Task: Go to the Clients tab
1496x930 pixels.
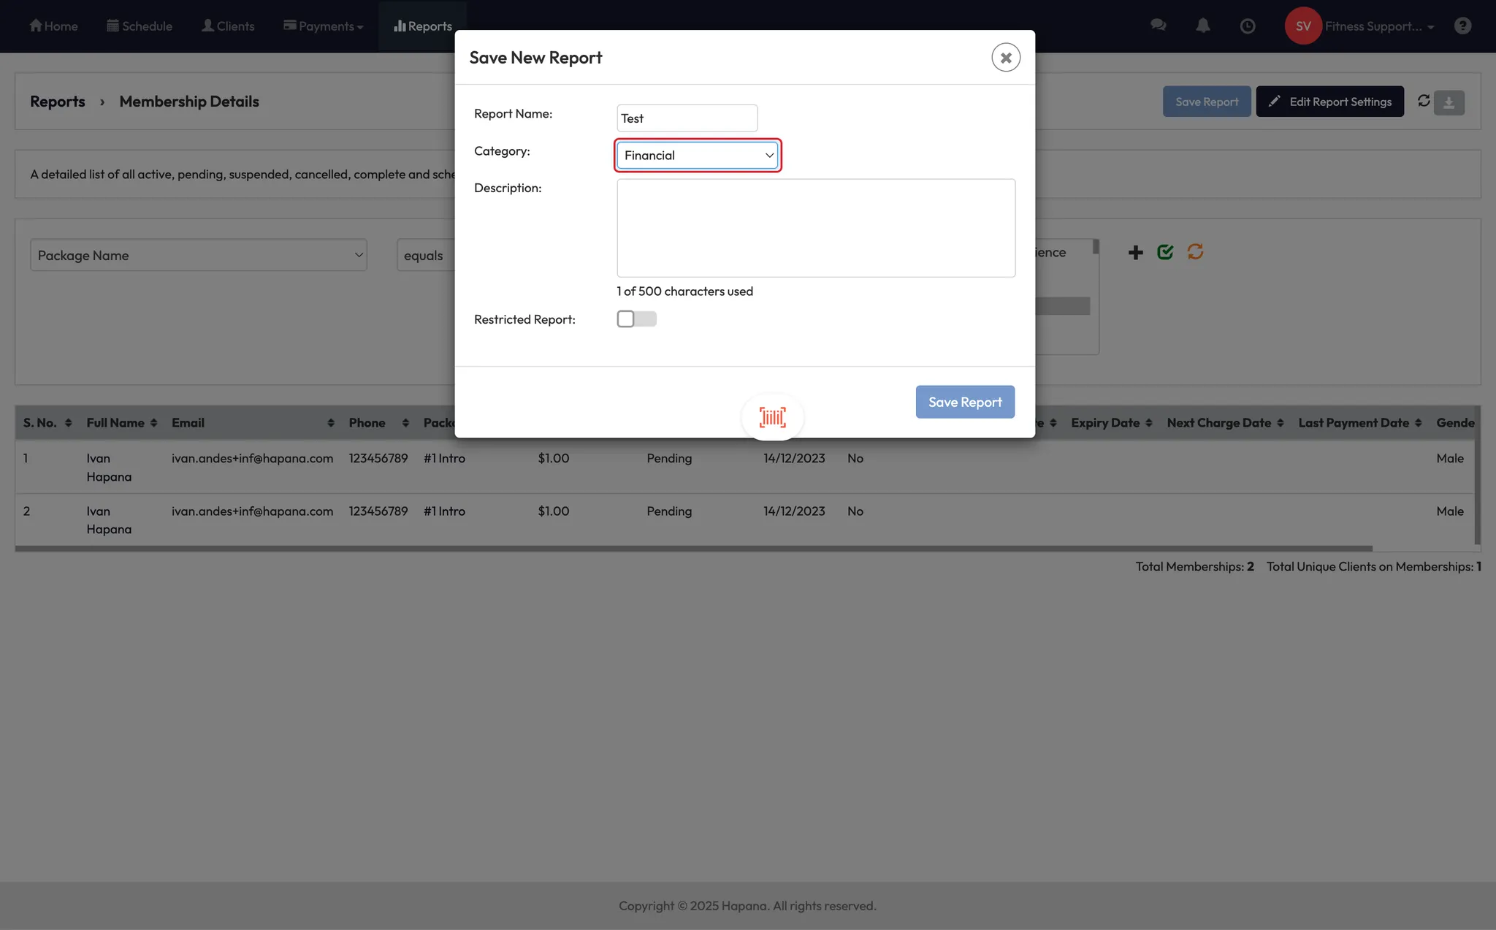Action: 228,26
